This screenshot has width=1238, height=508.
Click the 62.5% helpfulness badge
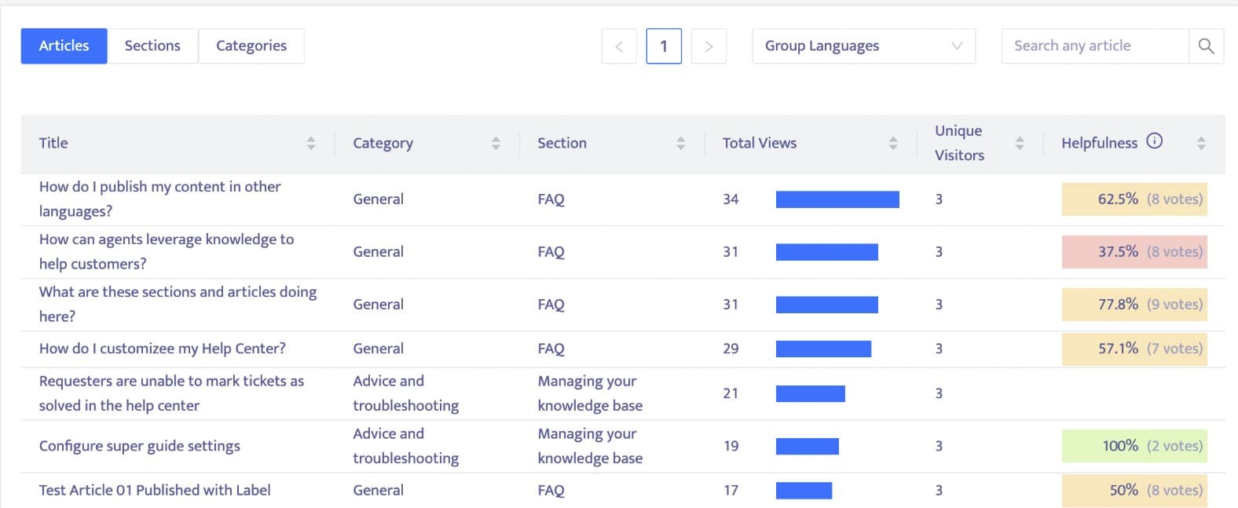(x=1134, y=199)
